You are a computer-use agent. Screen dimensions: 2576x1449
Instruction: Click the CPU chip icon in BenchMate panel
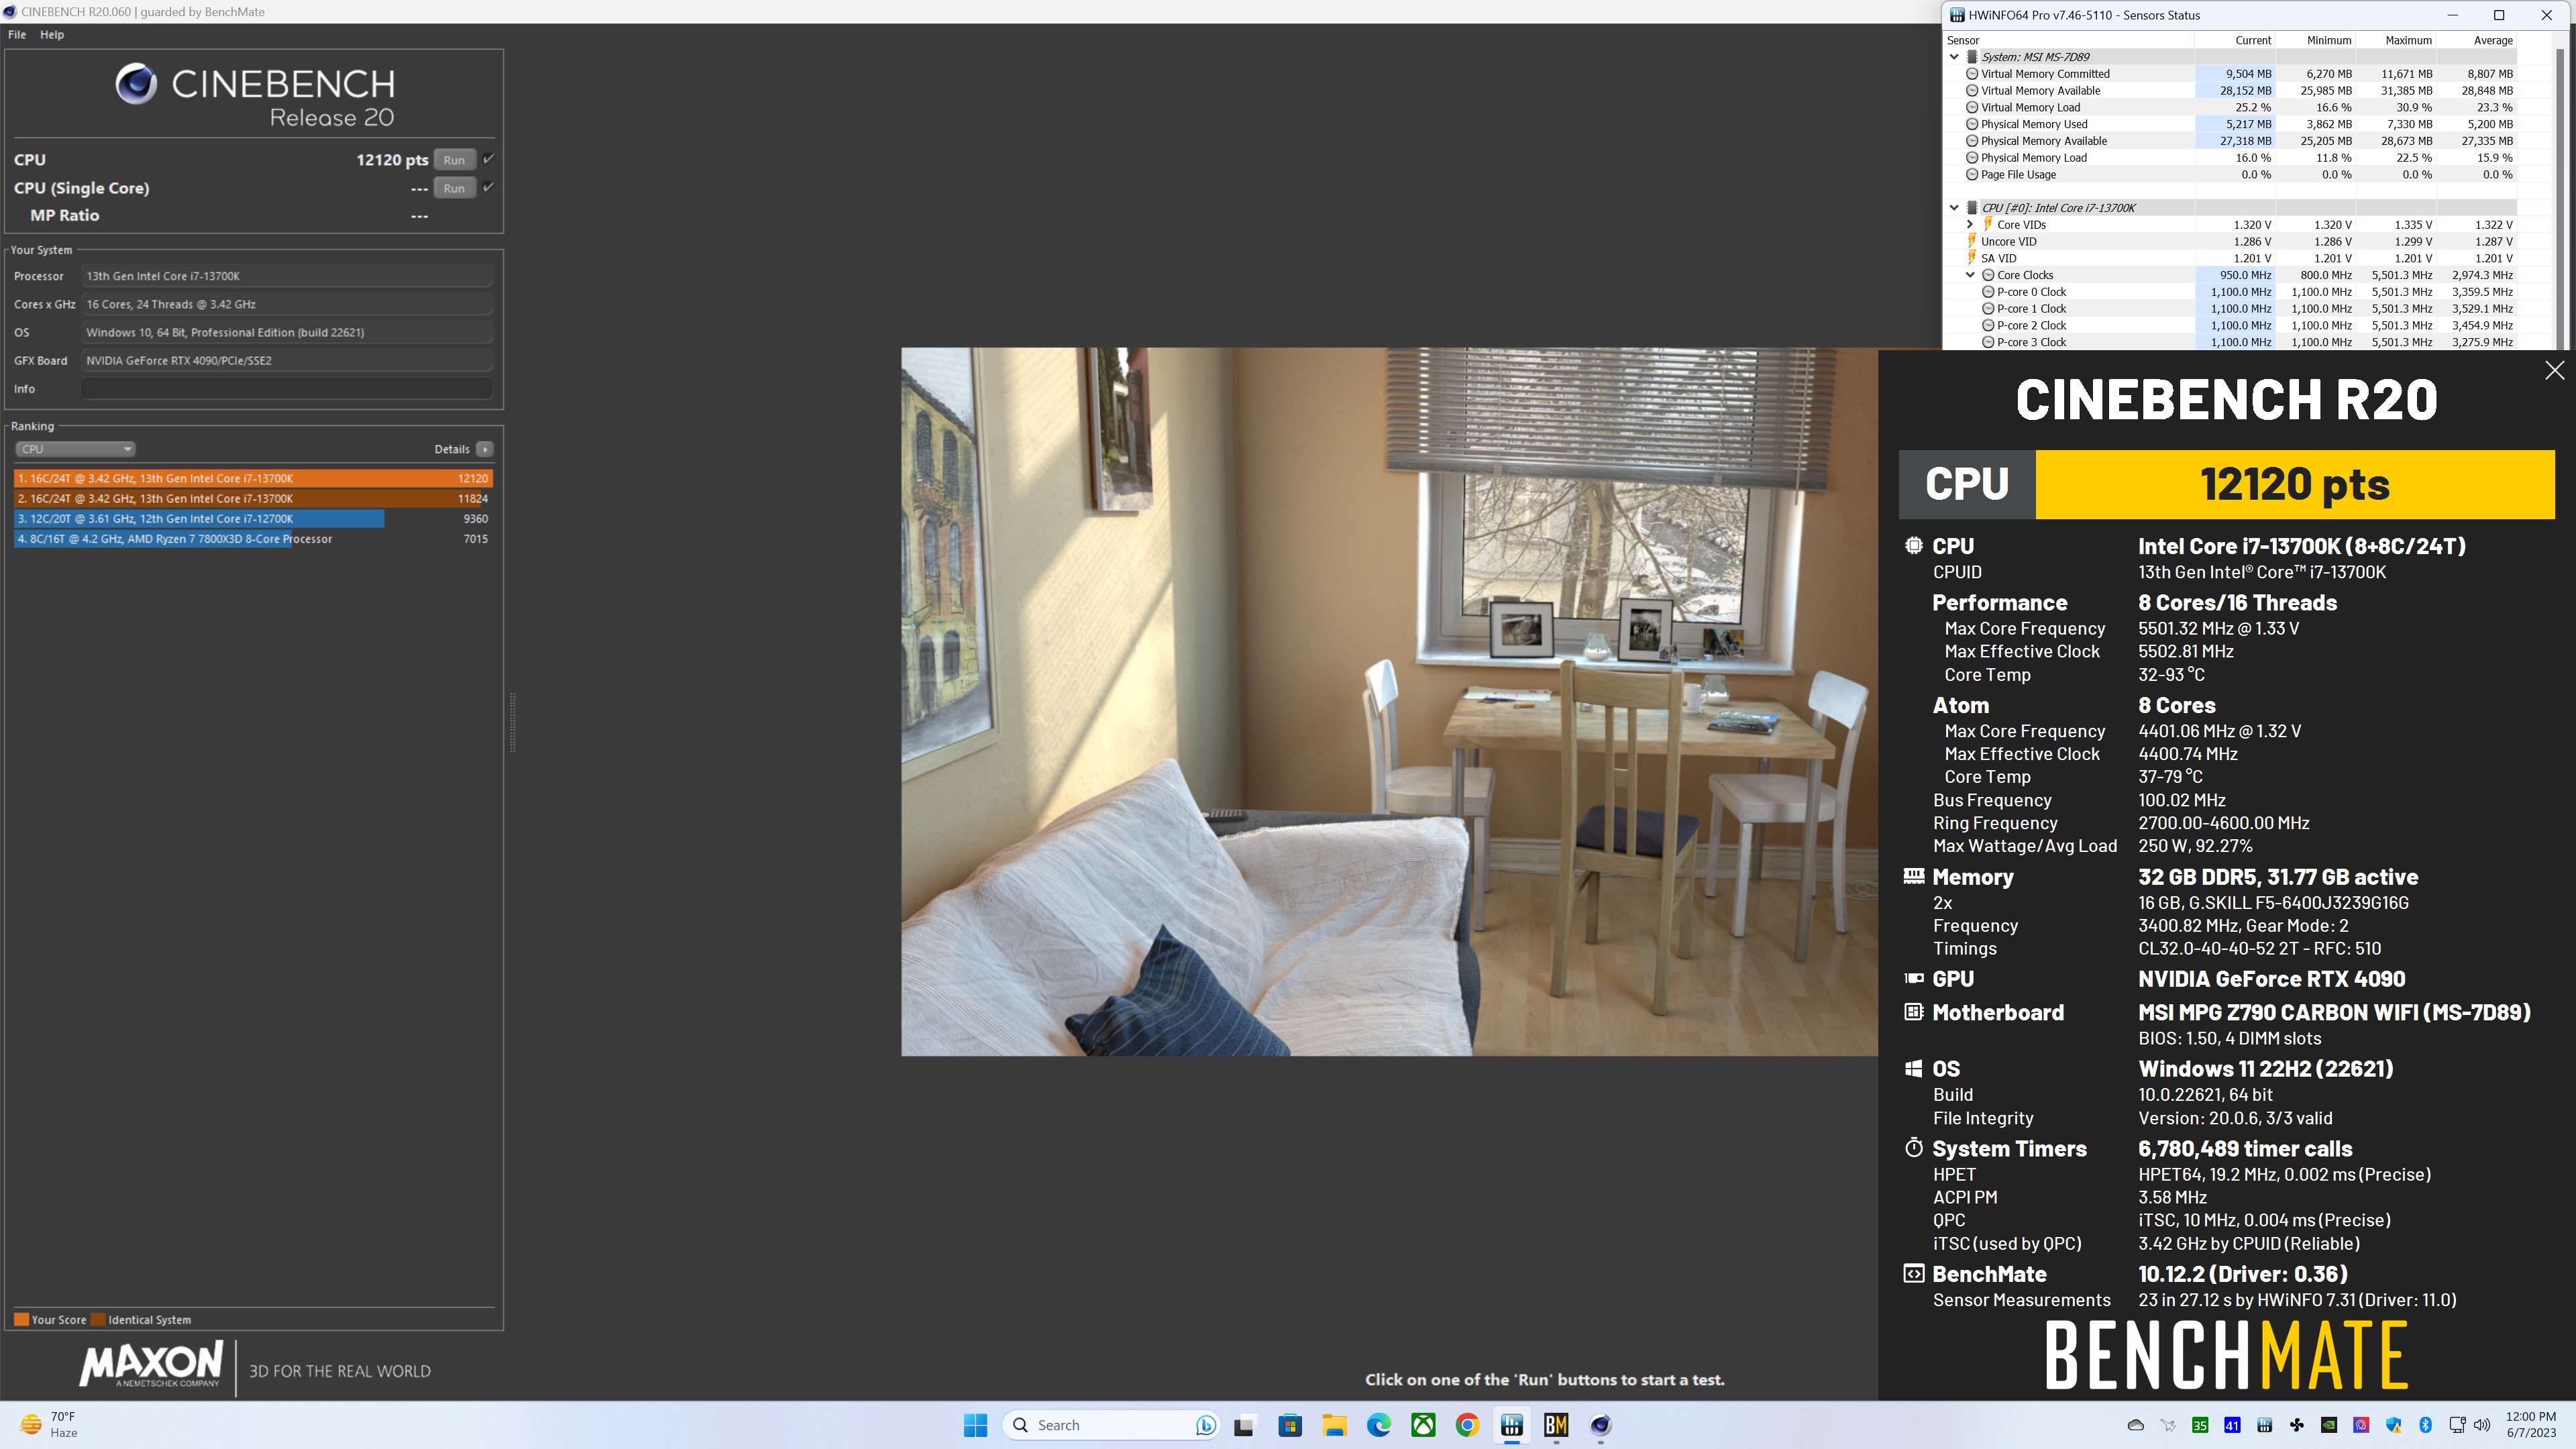(x=1913, y=545)
